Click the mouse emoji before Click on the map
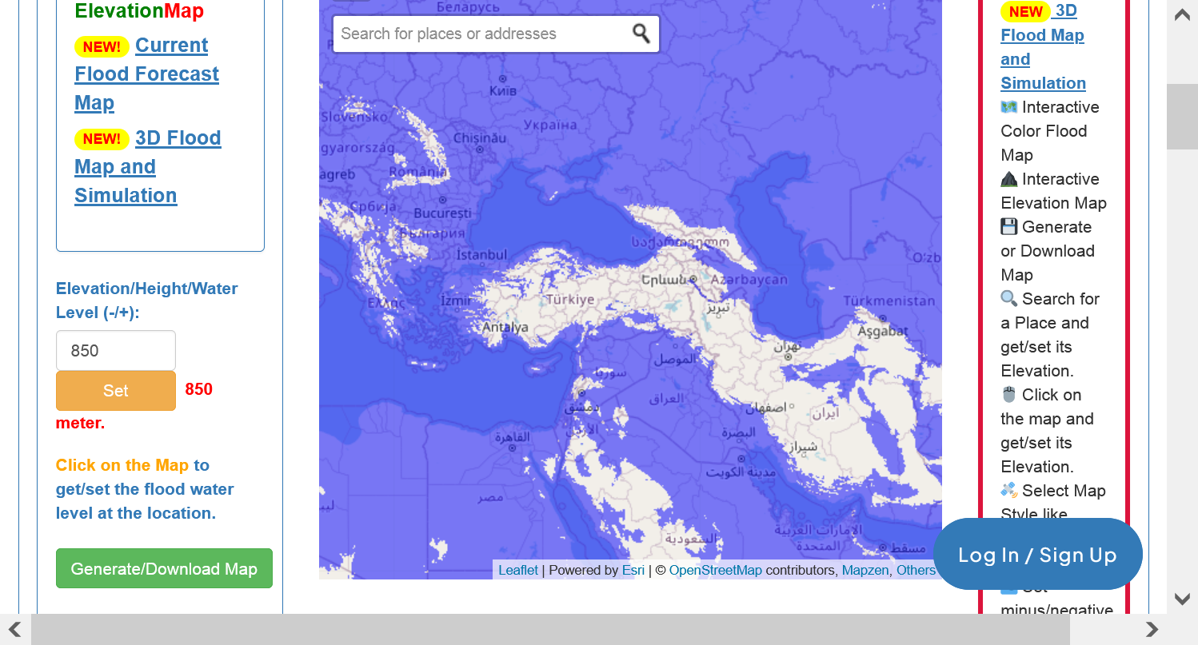The width and height of the screenshot is (1198, 645). pos(1009,395)
